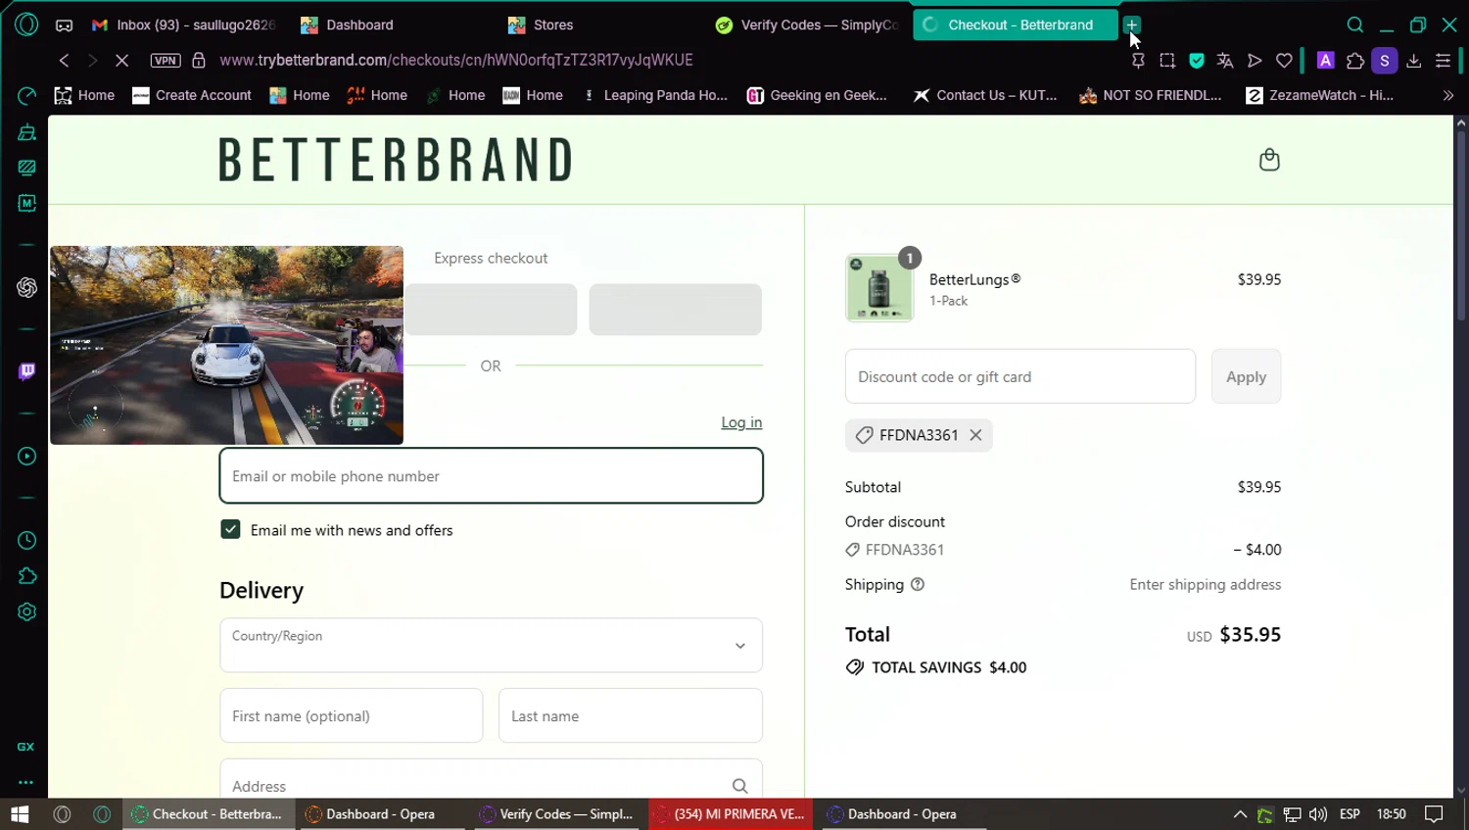The image size is (1469, 830).
Task: Open the ZezameWatch bookmark
Action: (x=1319, y=95)
